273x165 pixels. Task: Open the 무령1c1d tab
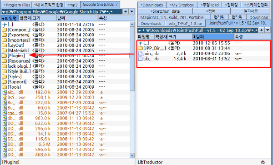210,5
